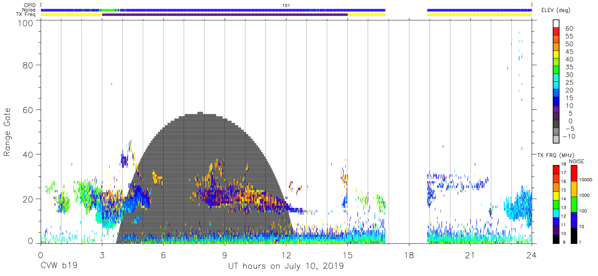Click x-axis tick label '9'

coord(224,255)
